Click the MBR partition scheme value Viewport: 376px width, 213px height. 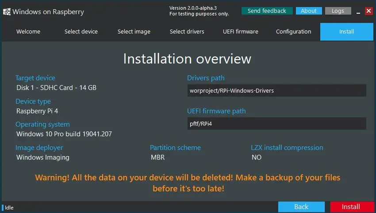[158, 157]
